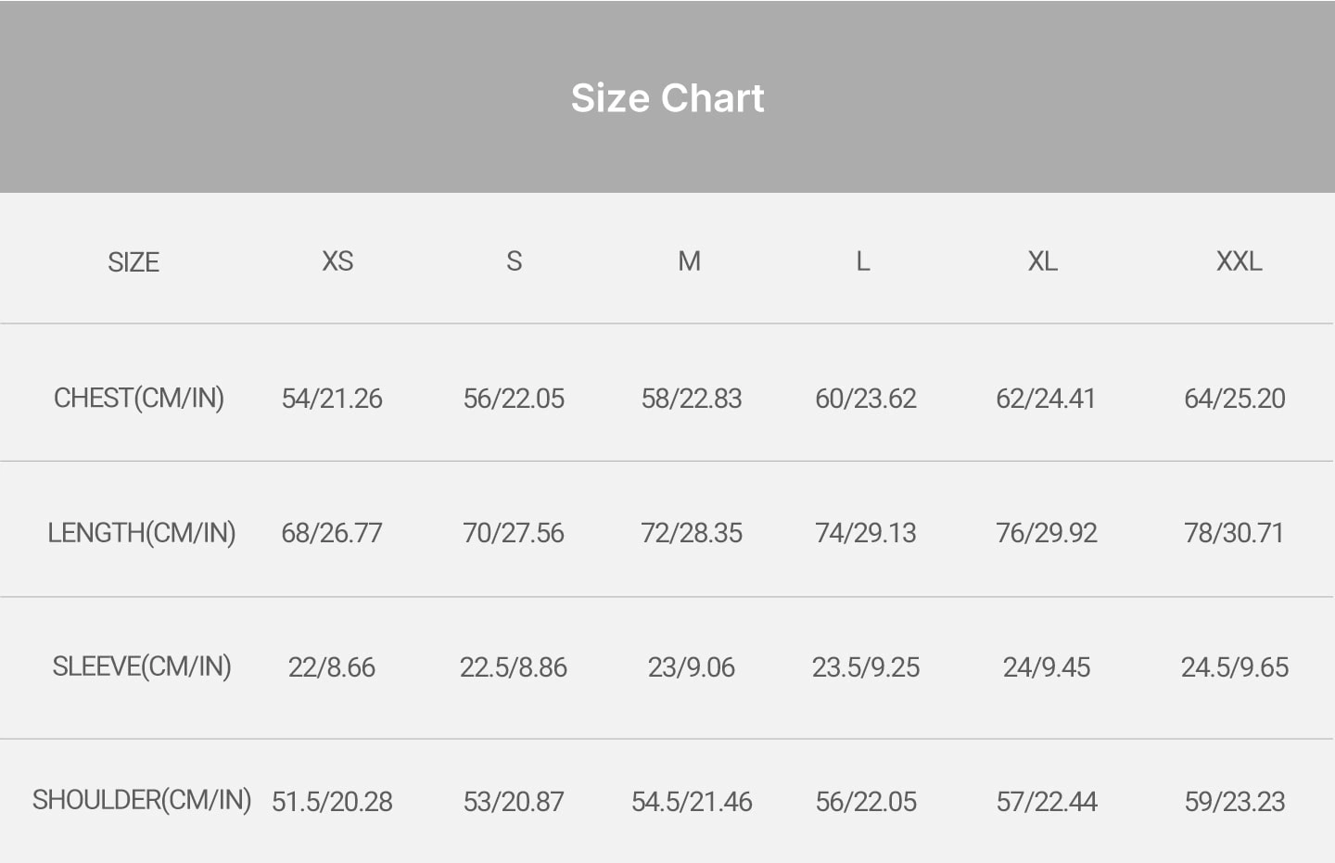Image resolution: width=1335 pixels, height=863 pixels.
Task: Select sleeve value 24/9.45 for XL
Action: [1047, 667]
